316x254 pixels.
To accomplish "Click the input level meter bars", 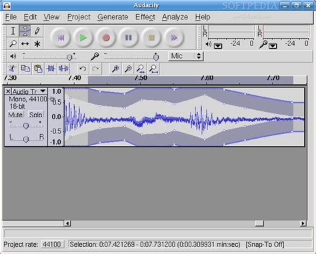I will 286,31.
